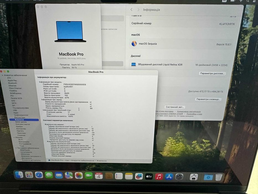Open App Store from the Dock
This screenshot has height=194, width=258.
pyautogui.click(x=169, y=177)
